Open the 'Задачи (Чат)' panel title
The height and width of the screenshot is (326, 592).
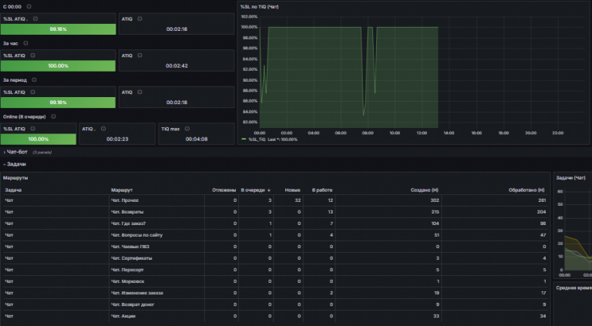coord(570,178)
